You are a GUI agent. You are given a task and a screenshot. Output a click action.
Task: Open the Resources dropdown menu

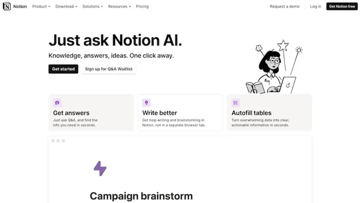point(120,6)
